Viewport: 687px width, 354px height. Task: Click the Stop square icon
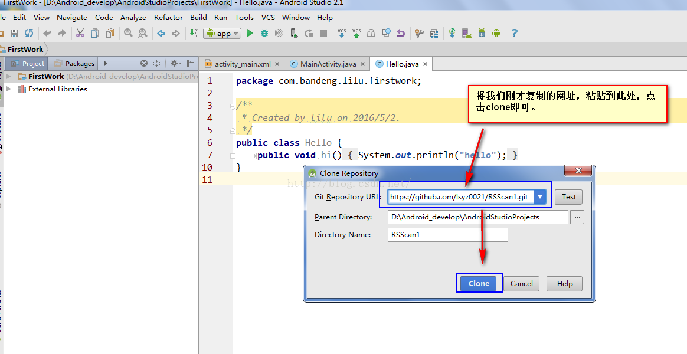point(323,33)
